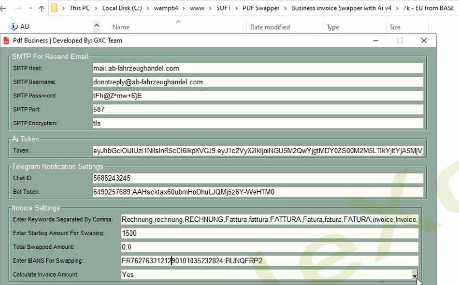
Task: Click the red PDF icon in the title bar
Action: tap(6, 40)
